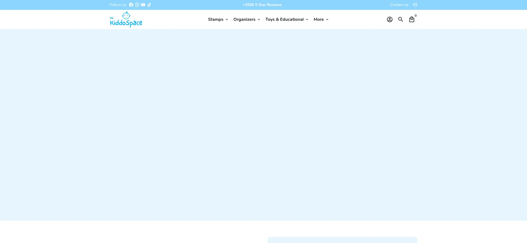Click the +3500 5 Star Reviews text
This screenshot has width=527, height=243.
tap(262, 5)
